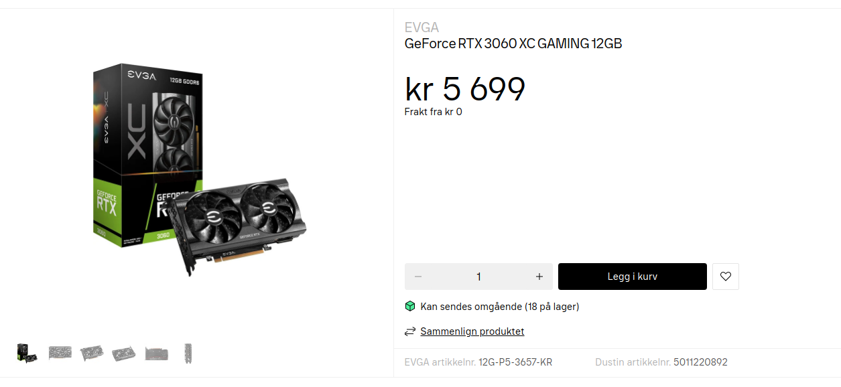Screen dimensions: 841x387
Task: Click EVGA article number 12G-P5-3657-KR
Action: pos(515,362)
